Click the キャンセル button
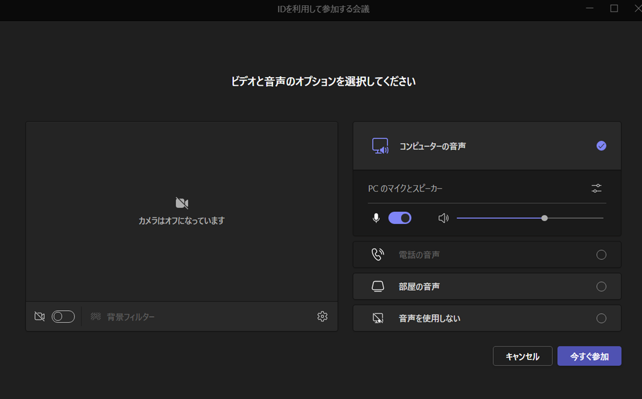642x399 pixels. (522, 356)
